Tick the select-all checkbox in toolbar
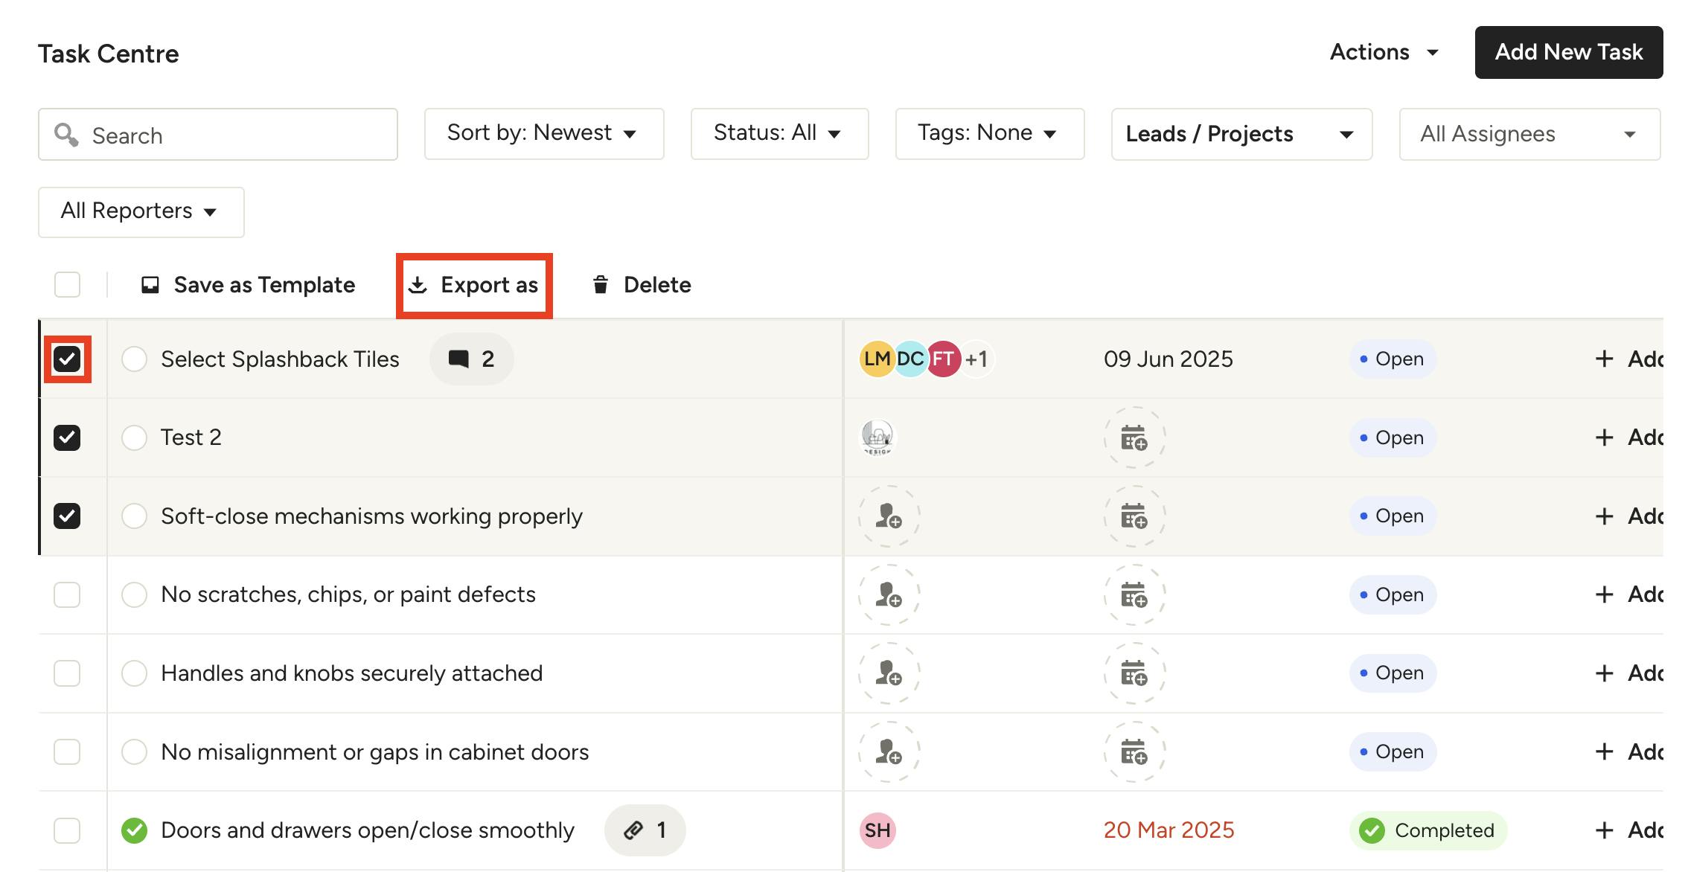This screenshot has height=872, width=1688. click(x=67, y=285)
